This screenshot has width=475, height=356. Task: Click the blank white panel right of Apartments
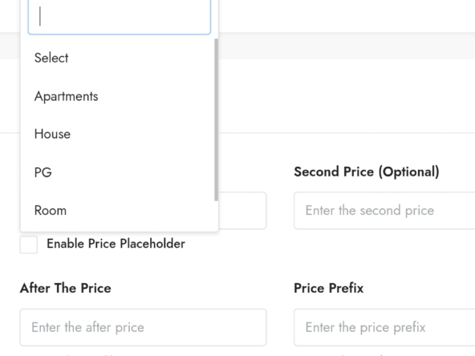coord(347,96)
